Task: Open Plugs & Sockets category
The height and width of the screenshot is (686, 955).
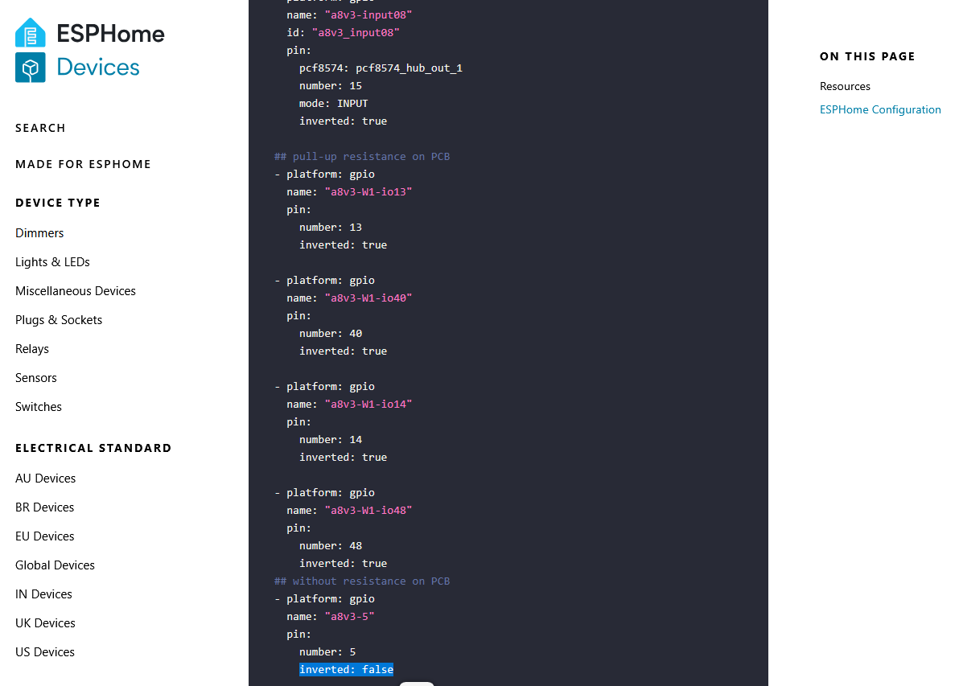Action: point(59,320)
